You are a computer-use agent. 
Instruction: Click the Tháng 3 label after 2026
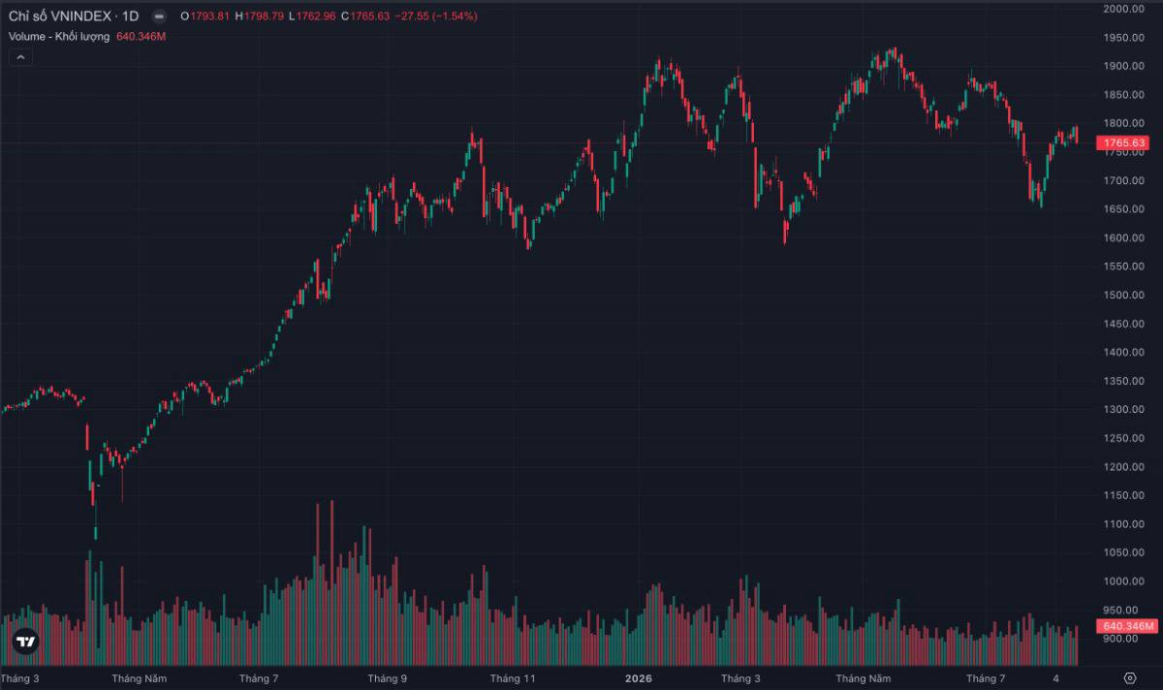(x=740, y=678)
